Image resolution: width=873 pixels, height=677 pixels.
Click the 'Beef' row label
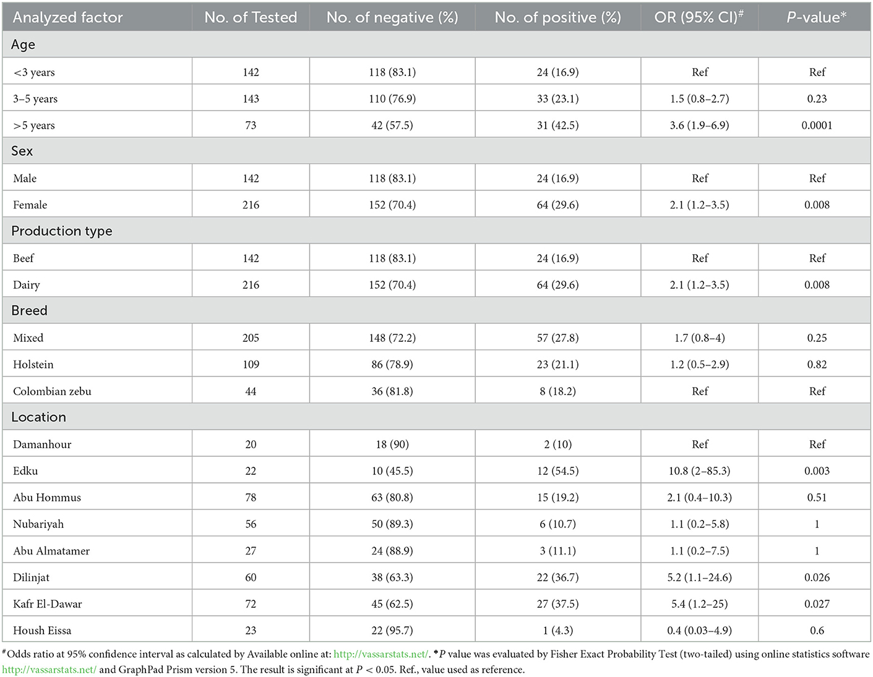pyautogui.click(x=24, y=258)
